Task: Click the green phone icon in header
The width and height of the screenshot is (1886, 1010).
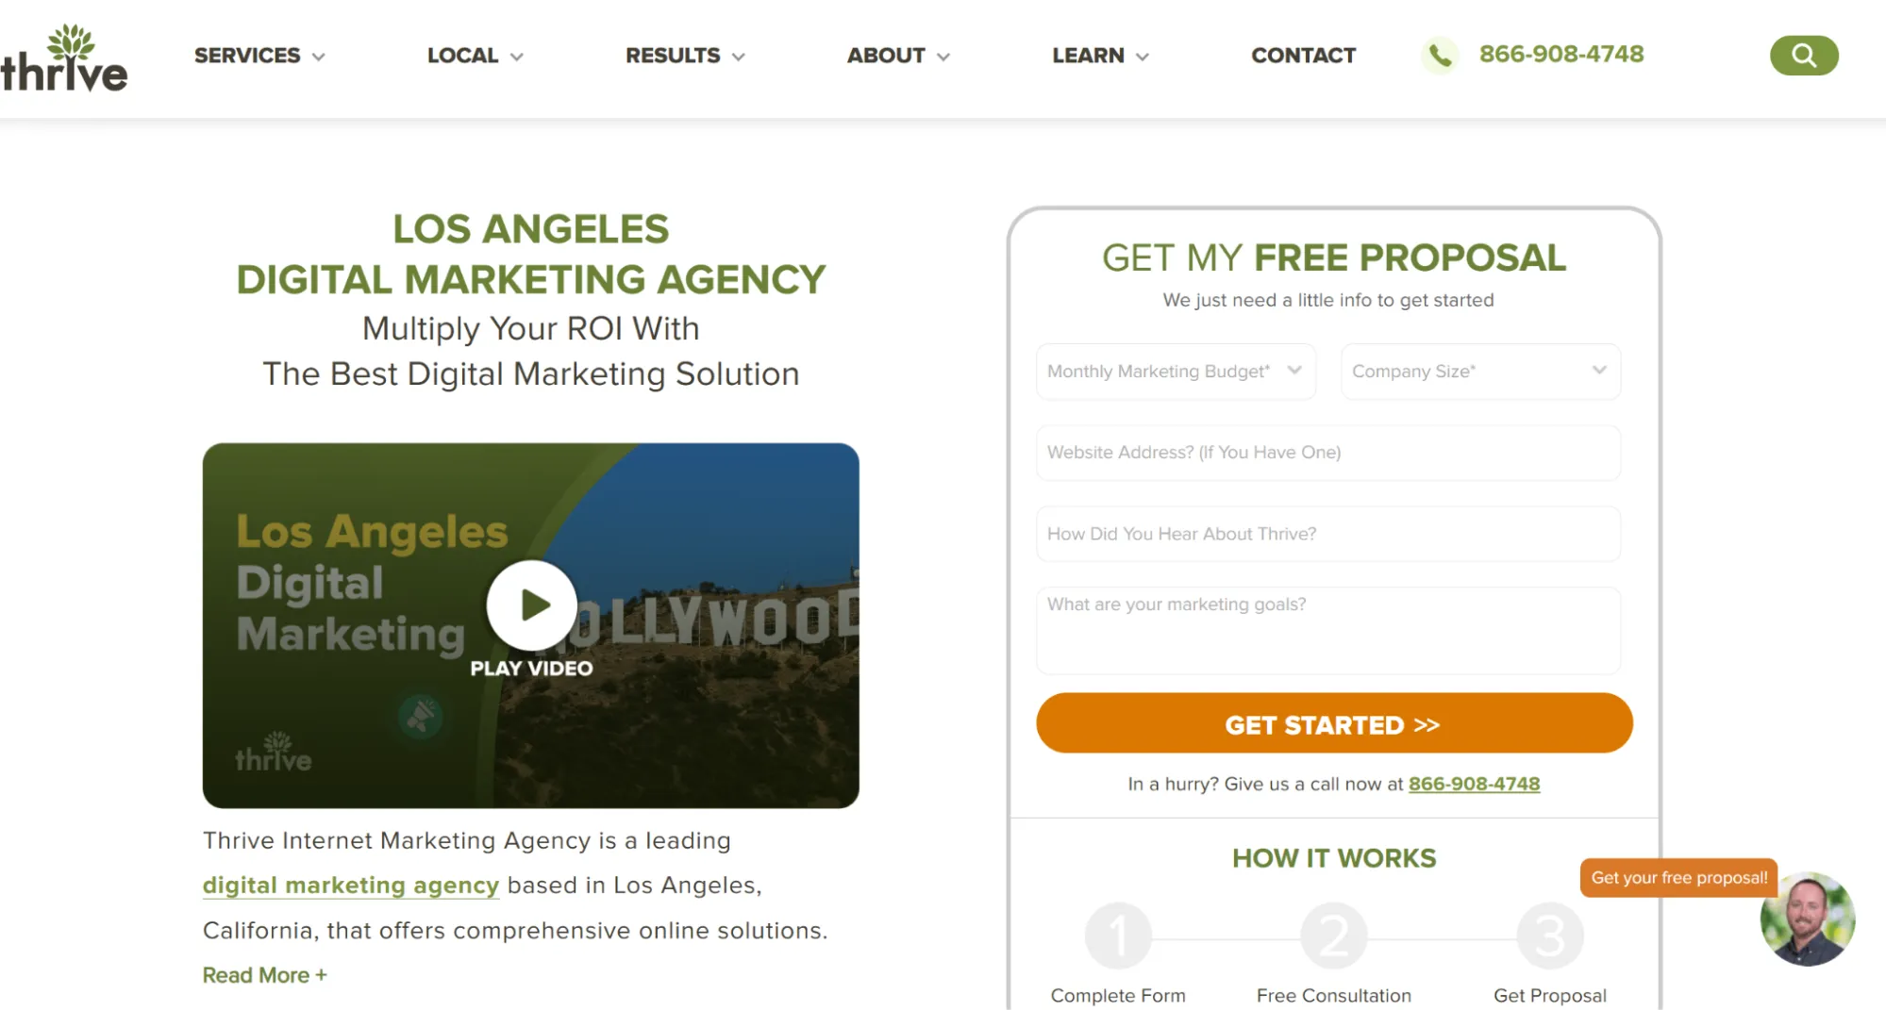Action: tap(1440, 56)
